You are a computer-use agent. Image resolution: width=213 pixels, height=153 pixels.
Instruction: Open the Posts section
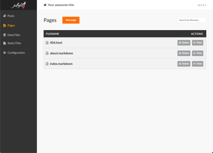18,16
